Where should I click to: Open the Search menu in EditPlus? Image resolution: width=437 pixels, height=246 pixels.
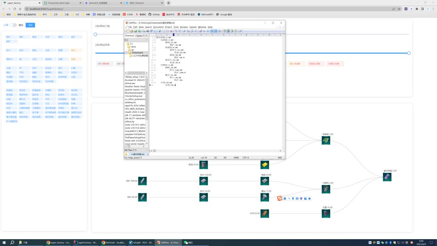pos(148,27)
